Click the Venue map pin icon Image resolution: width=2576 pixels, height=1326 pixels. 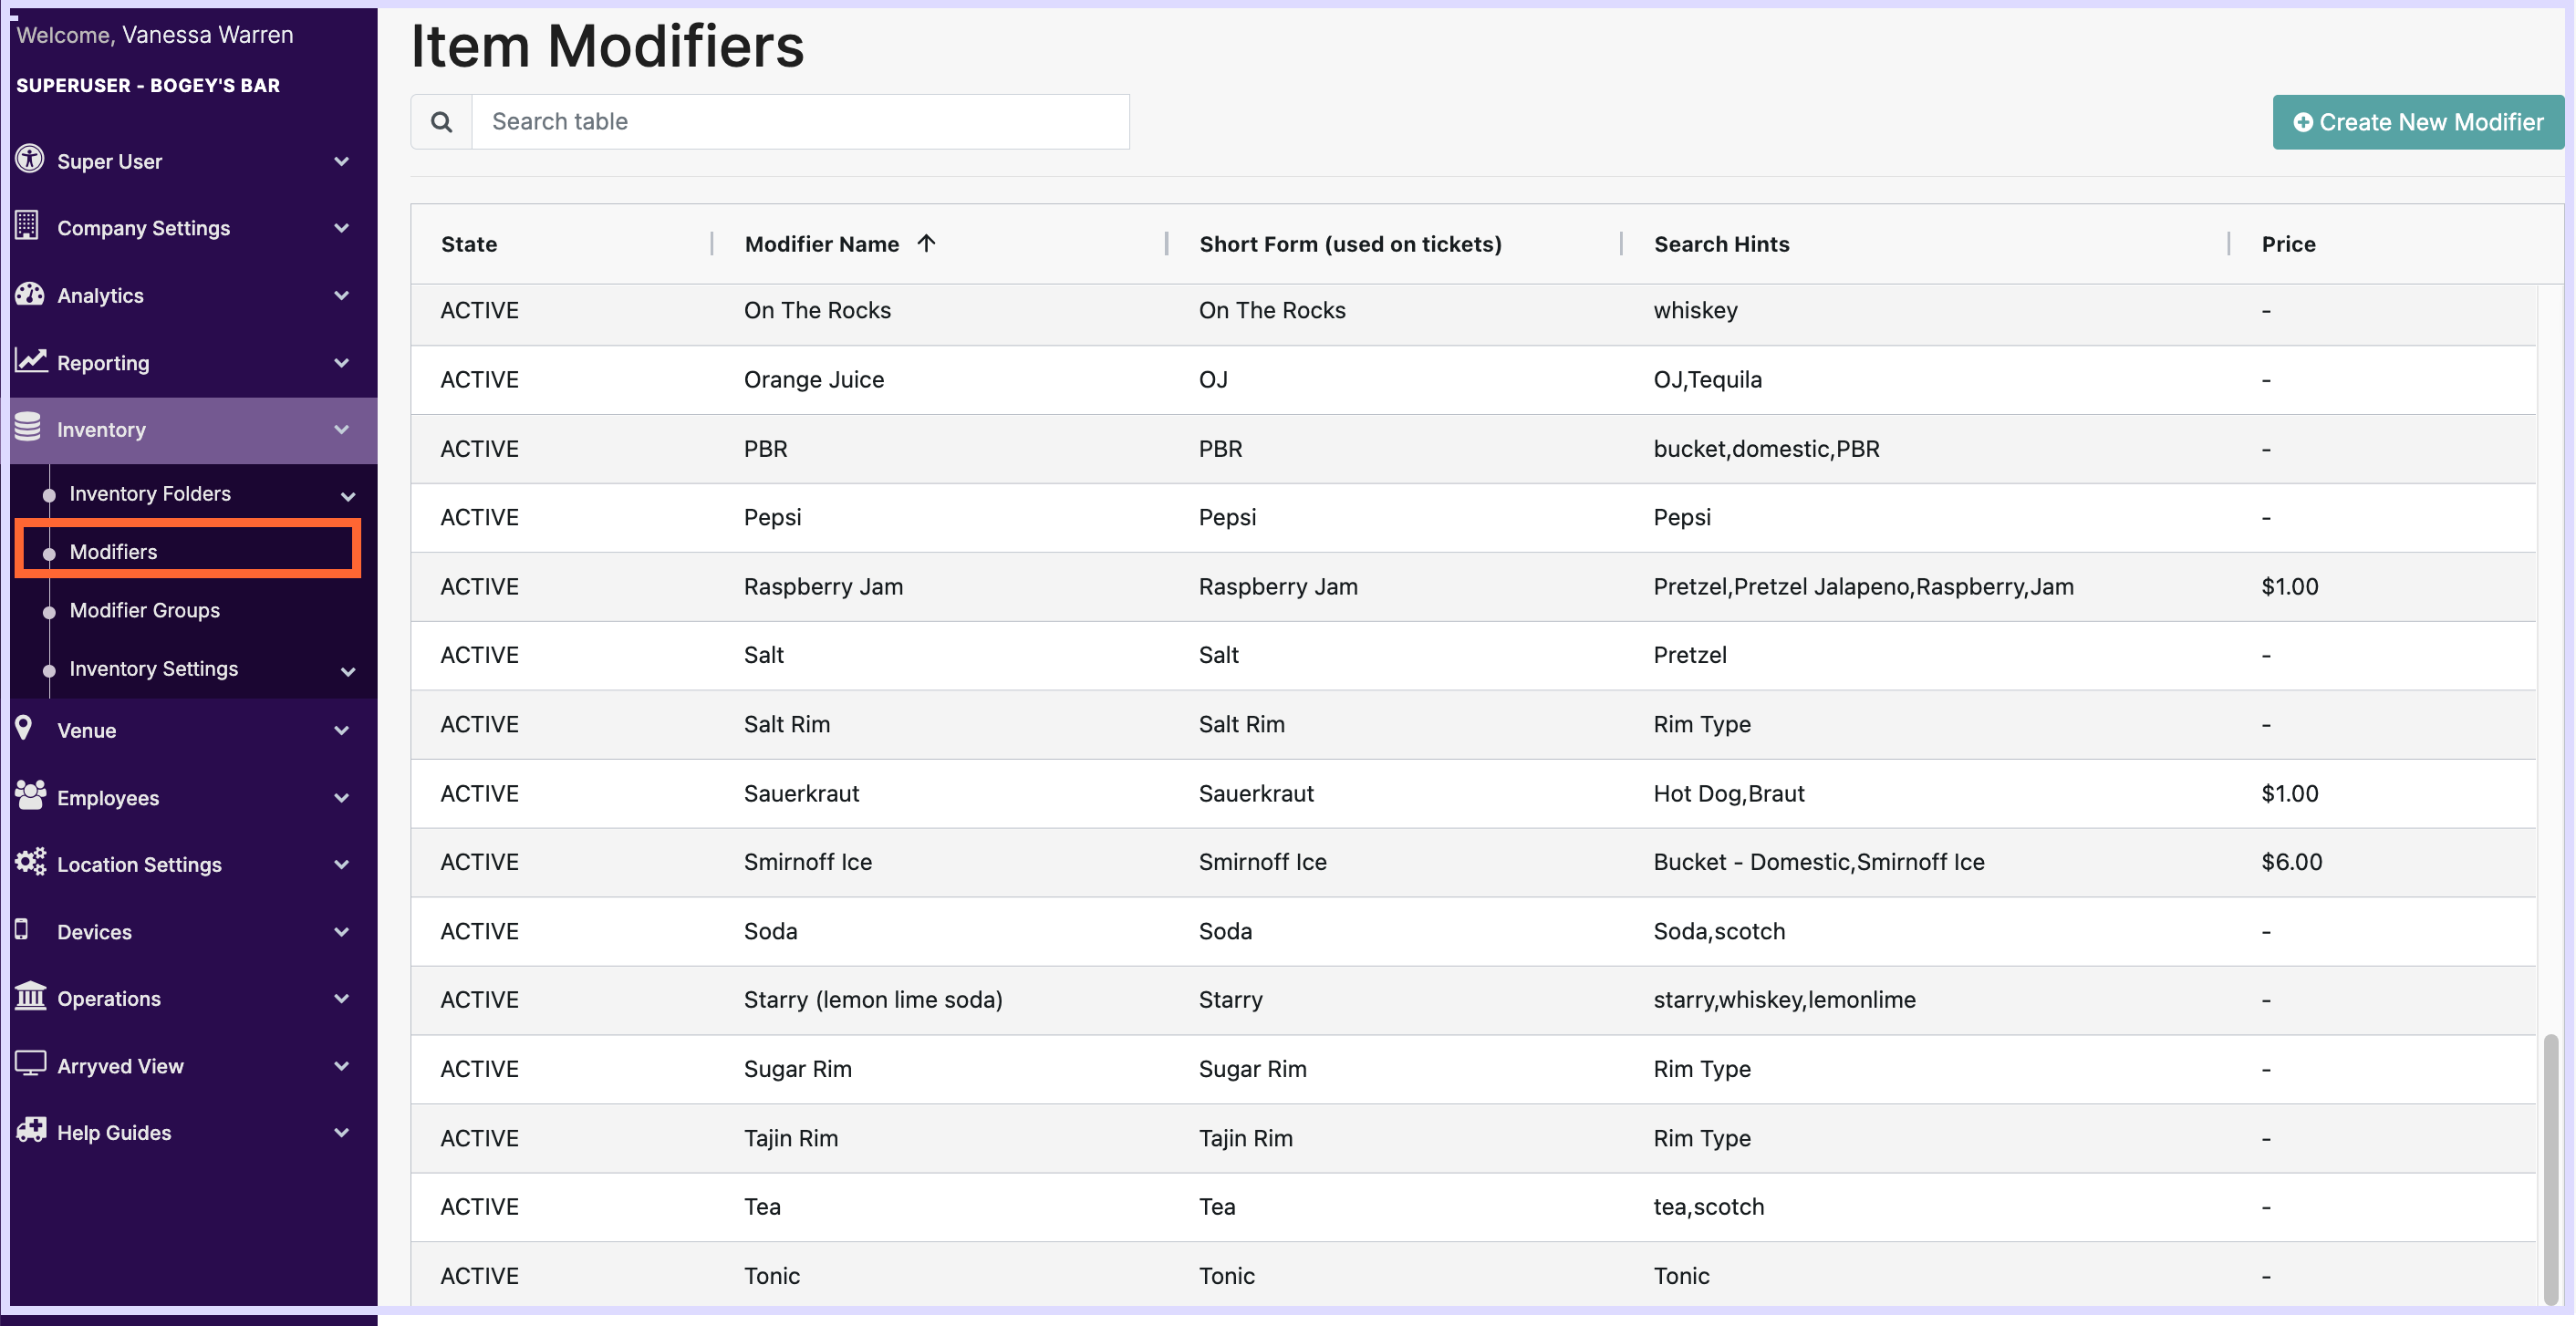(24, 728)
